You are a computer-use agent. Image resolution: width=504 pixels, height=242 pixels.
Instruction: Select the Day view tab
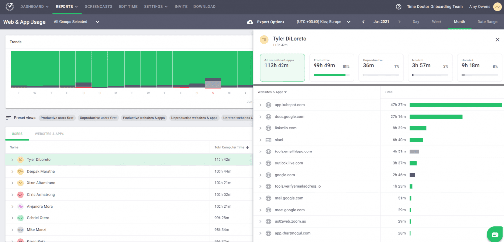point(416,22)
